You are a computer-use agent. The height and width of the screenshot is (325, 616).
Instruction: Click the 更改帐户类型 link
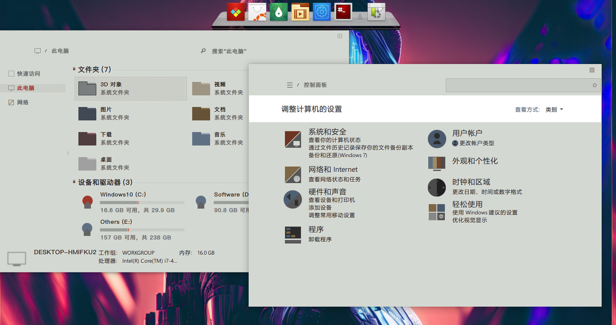[x=477, y=143]
